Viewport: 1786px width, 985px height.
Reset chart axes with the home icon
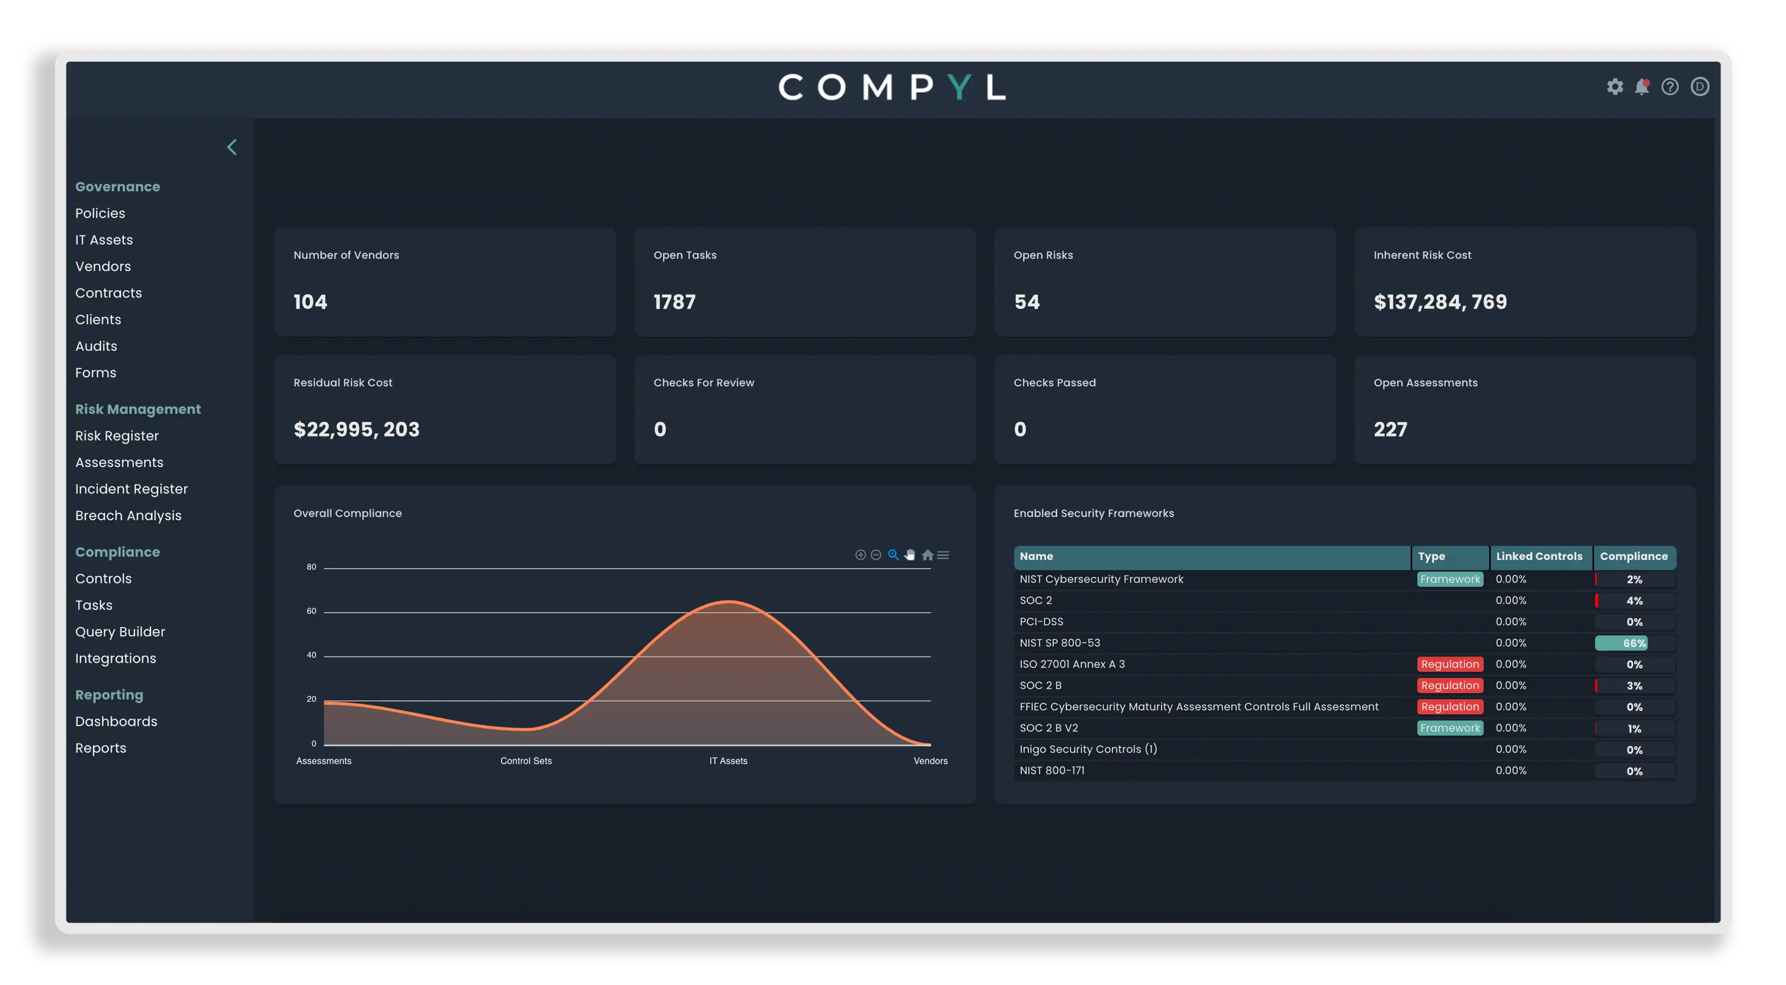coord(928,555)
